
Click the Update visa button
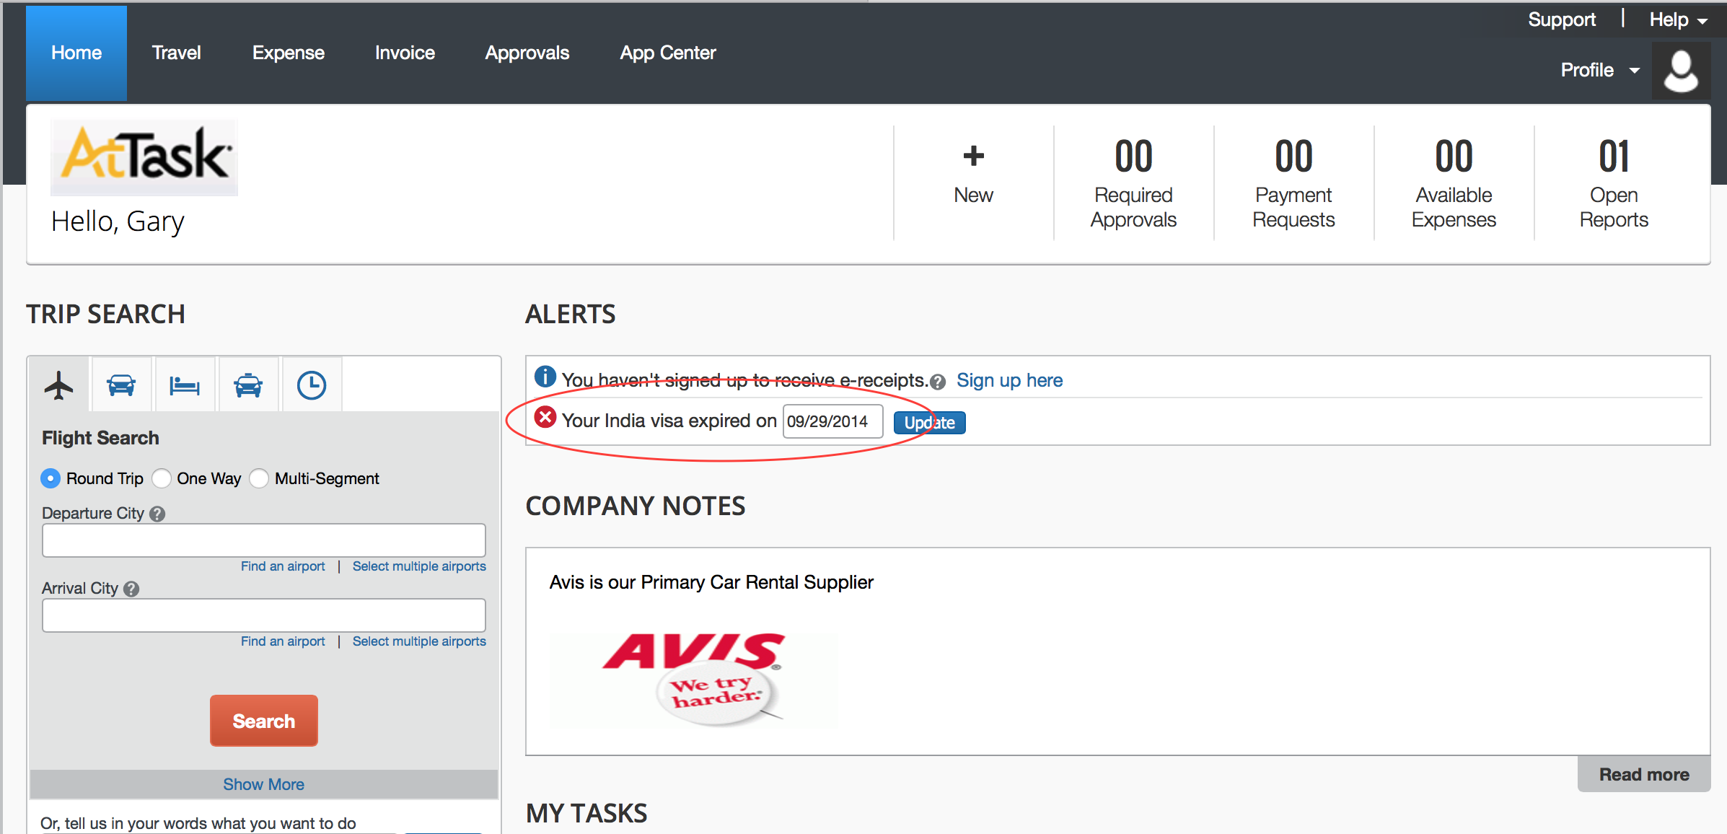(930, 422)
